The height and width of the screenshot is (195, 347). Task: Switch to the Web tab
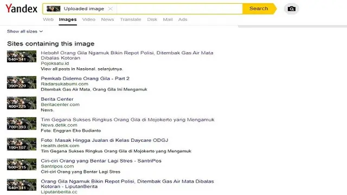(x=48, y=19)
